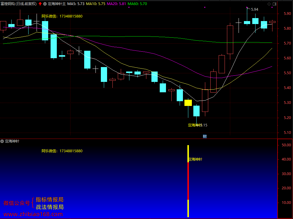The width and height of the screenshot is (293, 219).
Task: Click the 阿乐微信 text in the main chart
Action: (62, 16)
